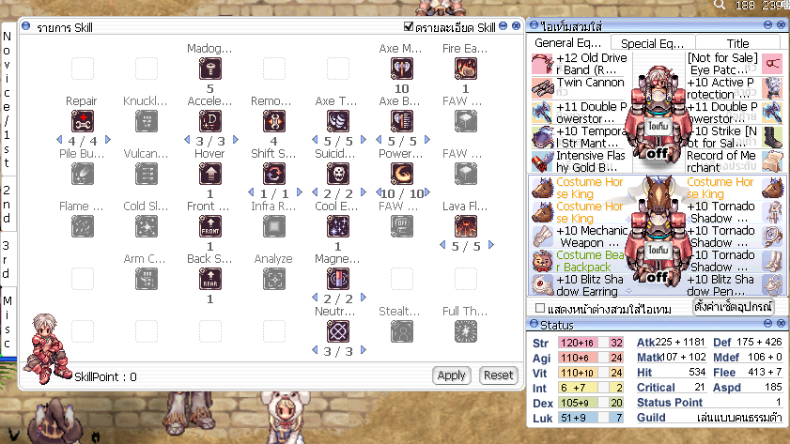Viewport: 790px width, 444px height.
Task: Select the Hover skill icon
Action: tap(210, 175)
